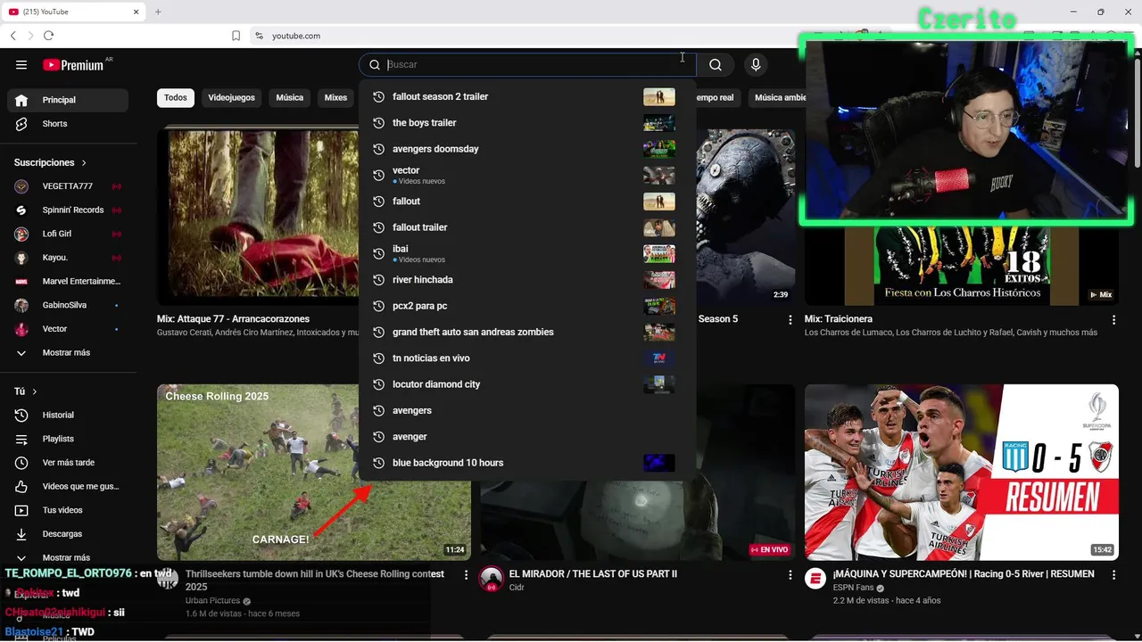Open options for Mix Traicionera
The image size is (1142, 642).
point(1113,319)
